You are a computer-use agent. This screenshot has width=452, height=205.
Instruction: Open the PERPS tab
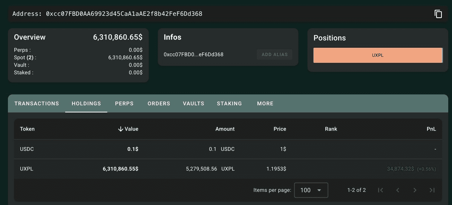[x=124, y=103]
